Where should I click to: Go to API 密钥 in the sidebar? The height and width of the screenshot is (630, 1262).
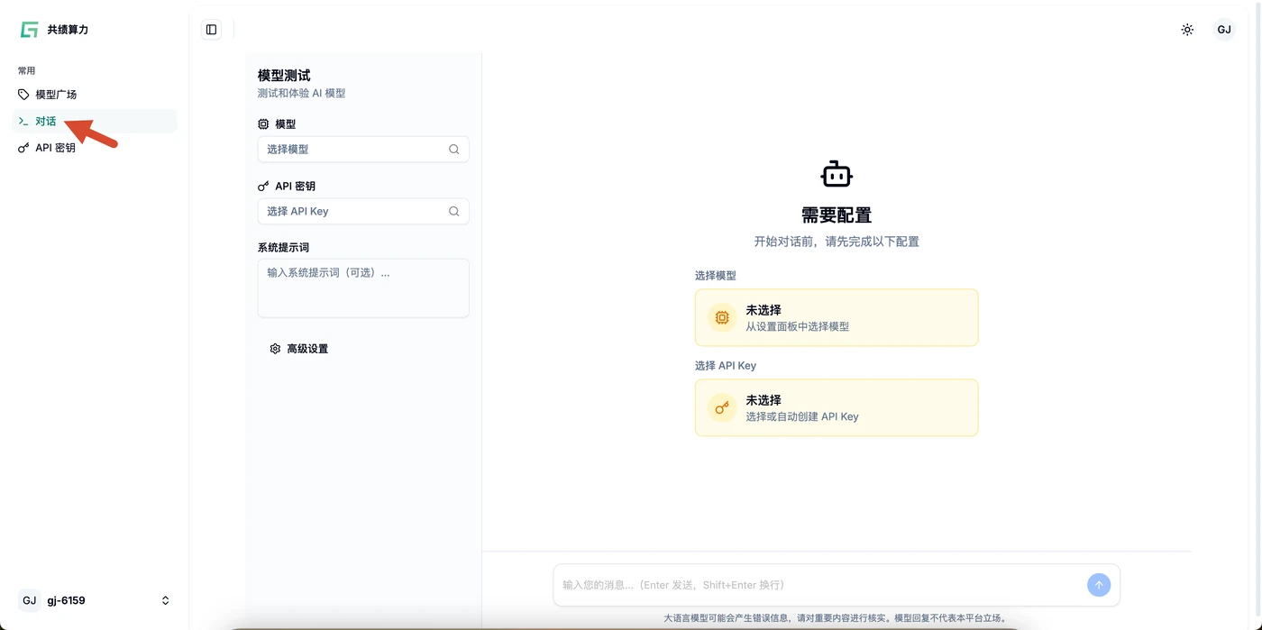pos(94,148)
